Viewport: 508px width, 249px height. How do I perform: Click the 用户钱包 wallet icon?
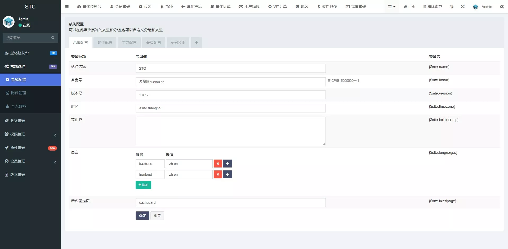pyautogui.click(x=249, y=7)
